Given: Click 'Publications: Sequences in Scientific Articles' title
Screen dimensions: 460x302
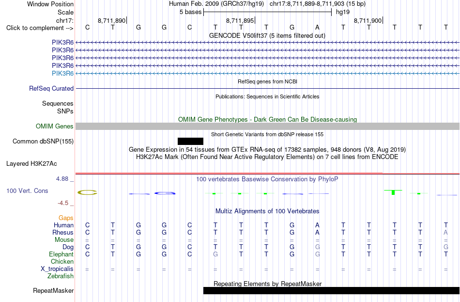Looking at the screenshot, I should click(x=267, y=96).
